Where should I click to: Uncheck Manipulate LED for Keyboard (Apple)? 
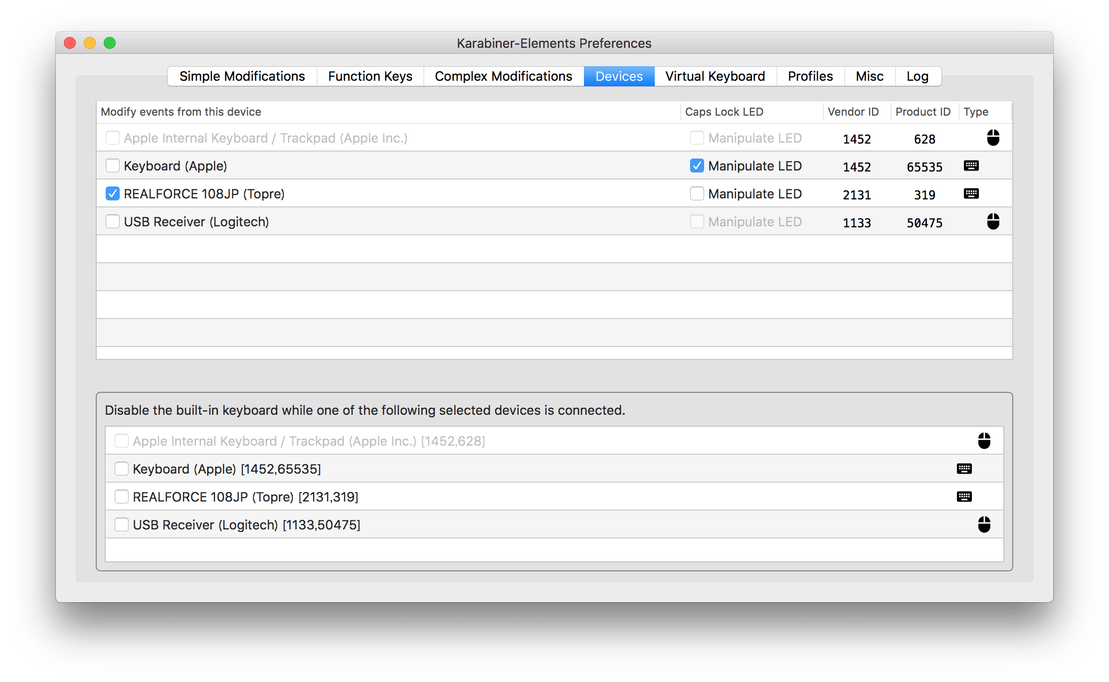pos(697,166)
